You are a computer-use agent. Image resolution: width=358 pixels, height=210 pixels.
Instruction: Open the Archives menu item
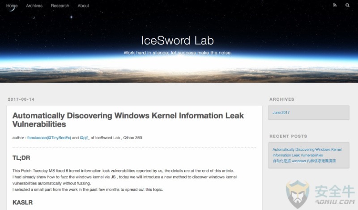click(34, 6)
